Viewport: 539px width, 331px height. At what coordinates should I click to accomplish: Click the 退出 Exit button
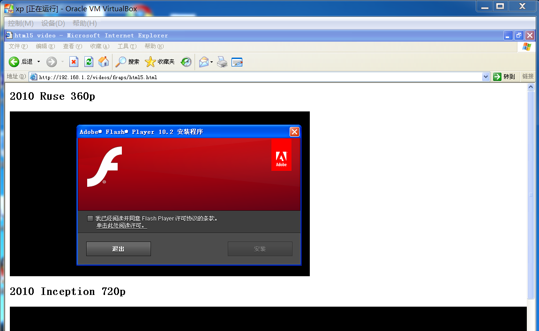coord(118,249)
